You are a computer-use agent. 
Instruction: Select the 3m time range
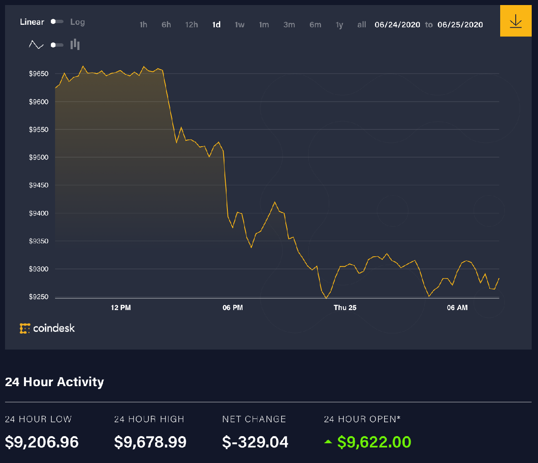click(x=289, y=25)
